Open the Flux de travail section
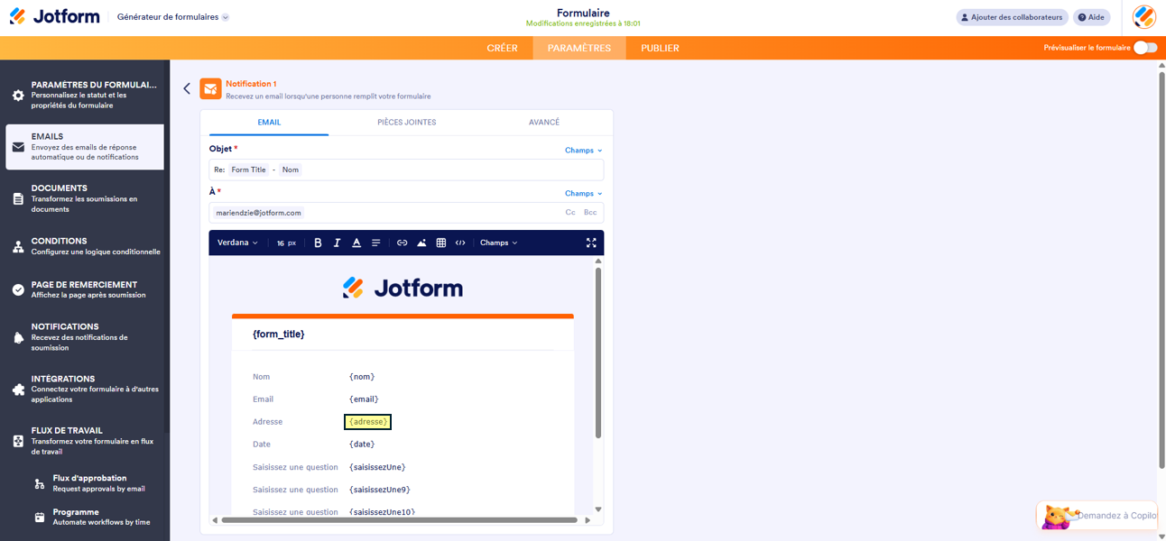The width and height of the screenshot is (1166, 541). tap(85, 441)
